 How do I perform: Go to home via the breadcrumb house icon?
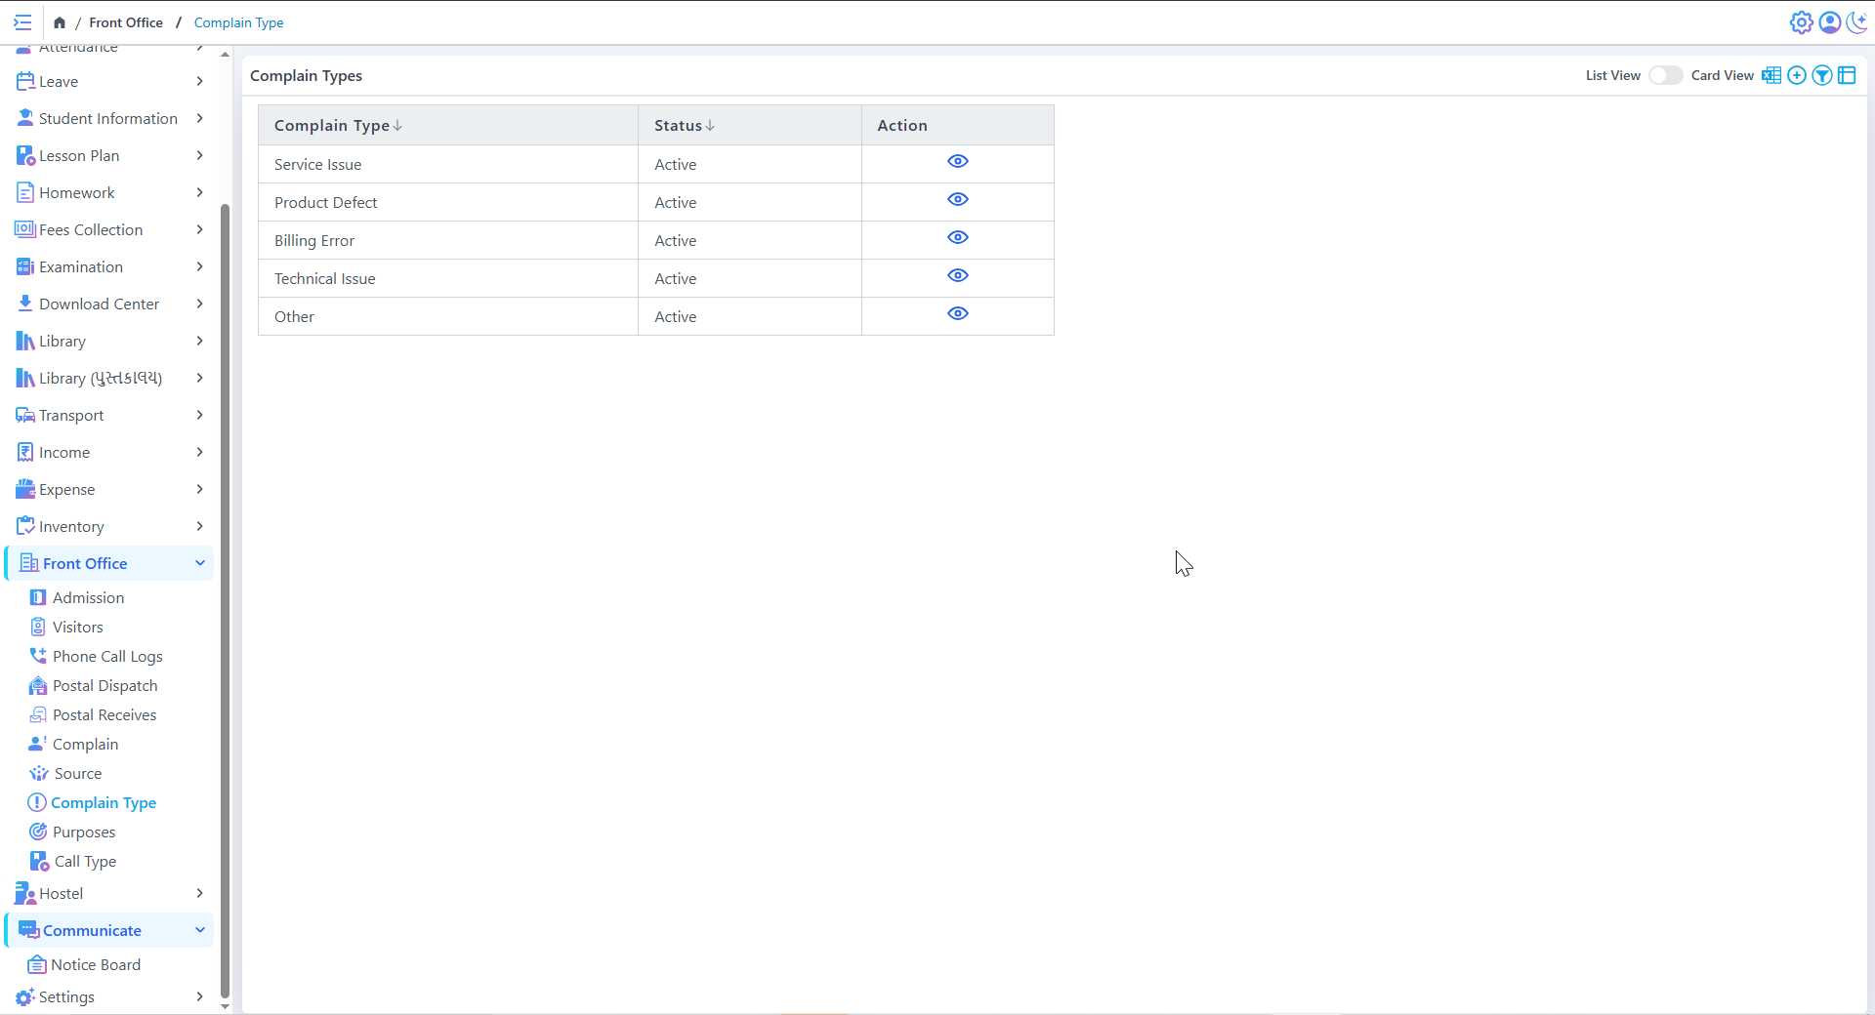click(60, 22)
